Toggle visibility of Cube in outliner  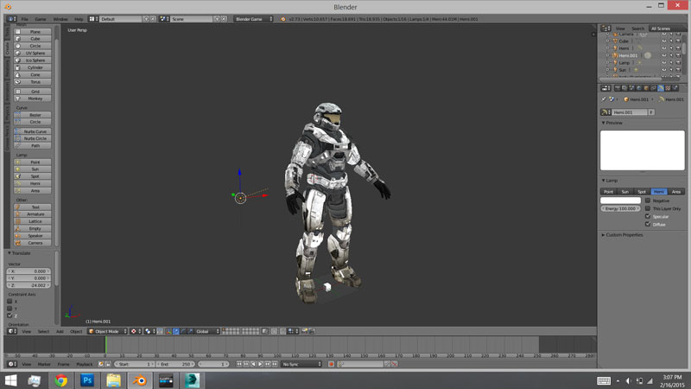pos(664,41)
